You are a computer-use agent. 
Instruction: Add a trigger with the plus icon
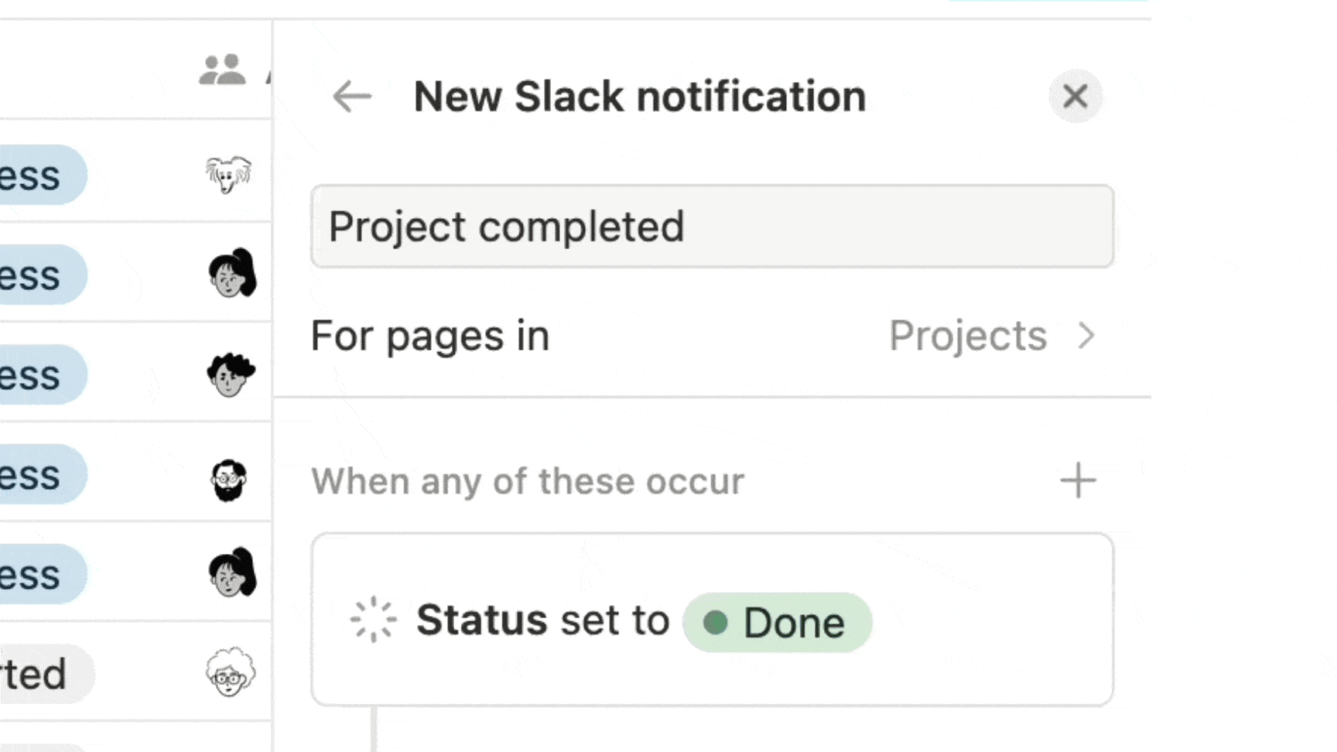[x=1078, y=481]
